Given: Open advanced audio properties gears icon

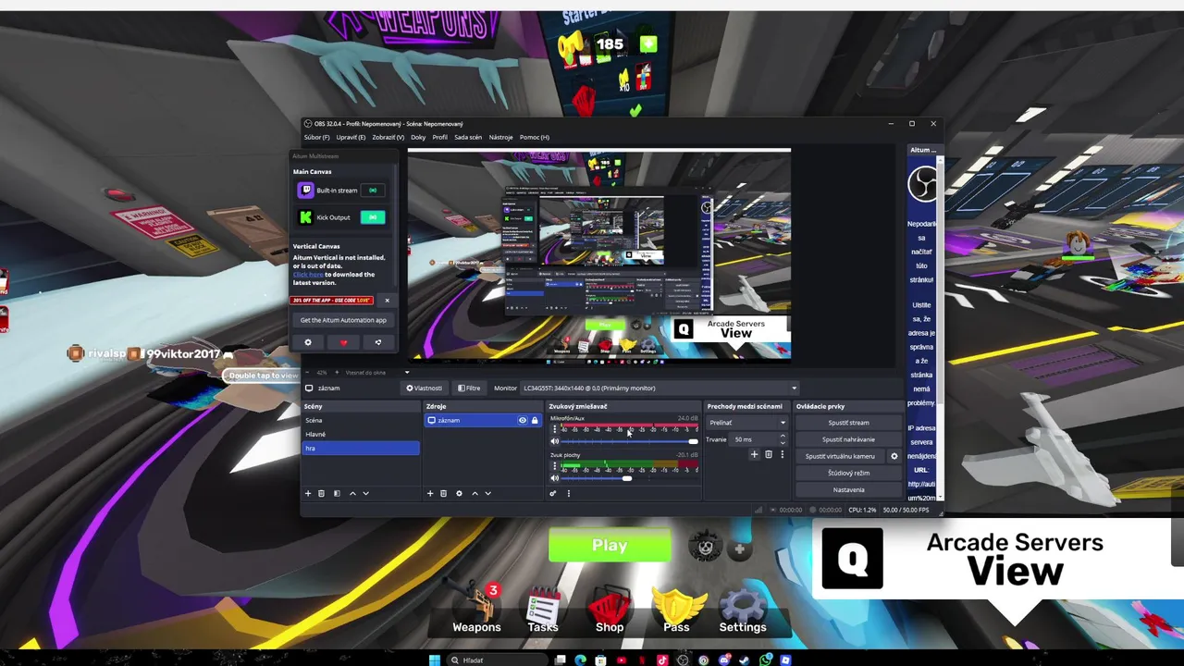Looking at the screenshot, I should pos(553,493).
